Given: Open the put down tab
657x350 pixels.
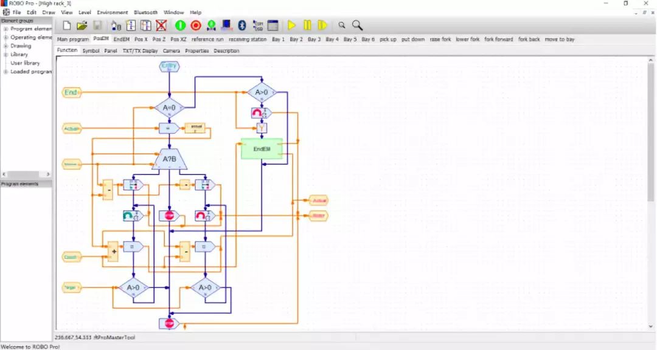Looking at the screenshot, I should point(413,39).
